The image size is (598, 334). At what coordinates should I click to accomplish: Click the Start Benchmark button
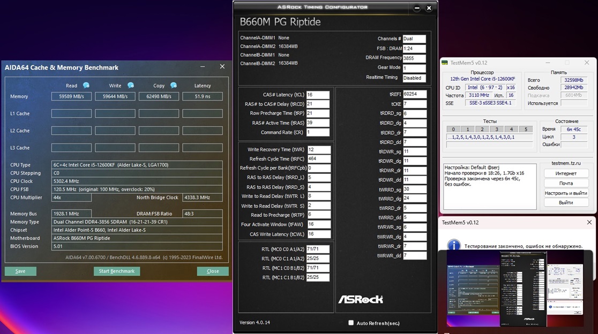(116, 271)
